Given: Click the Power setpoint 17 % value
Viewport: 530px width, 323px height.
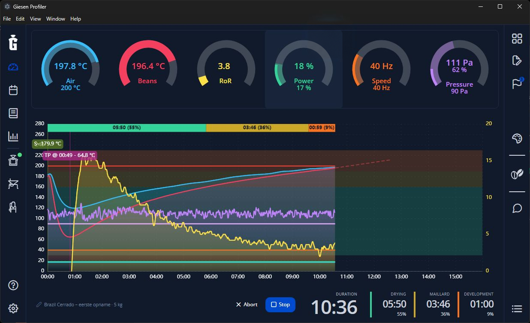Looking at the screenshot, I should (304, 88).
